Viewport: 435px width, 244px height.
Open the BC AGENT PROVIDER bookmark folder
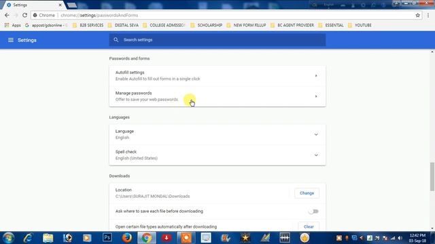pos(292,25)
